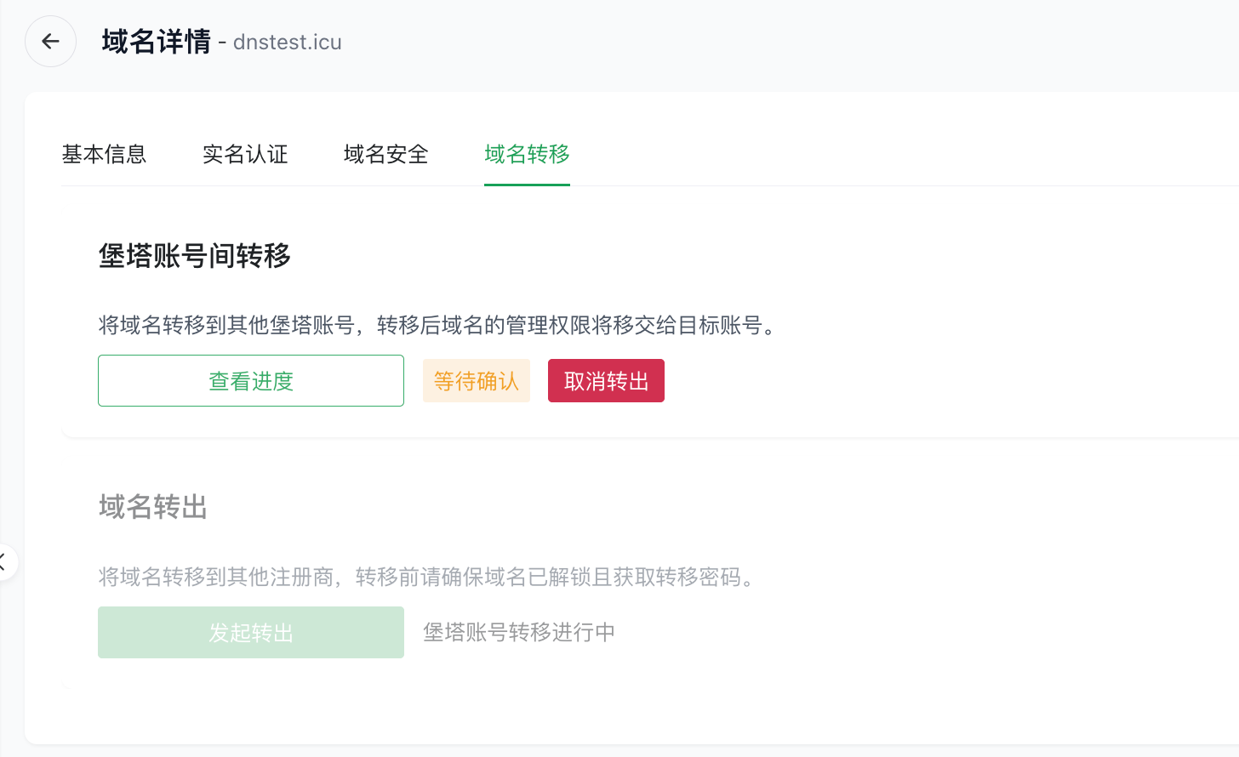The width and height of the screenshot is (1239, 757).
Task: Switch to the 基本信息 tab
Action: click(x=104, y=155)
